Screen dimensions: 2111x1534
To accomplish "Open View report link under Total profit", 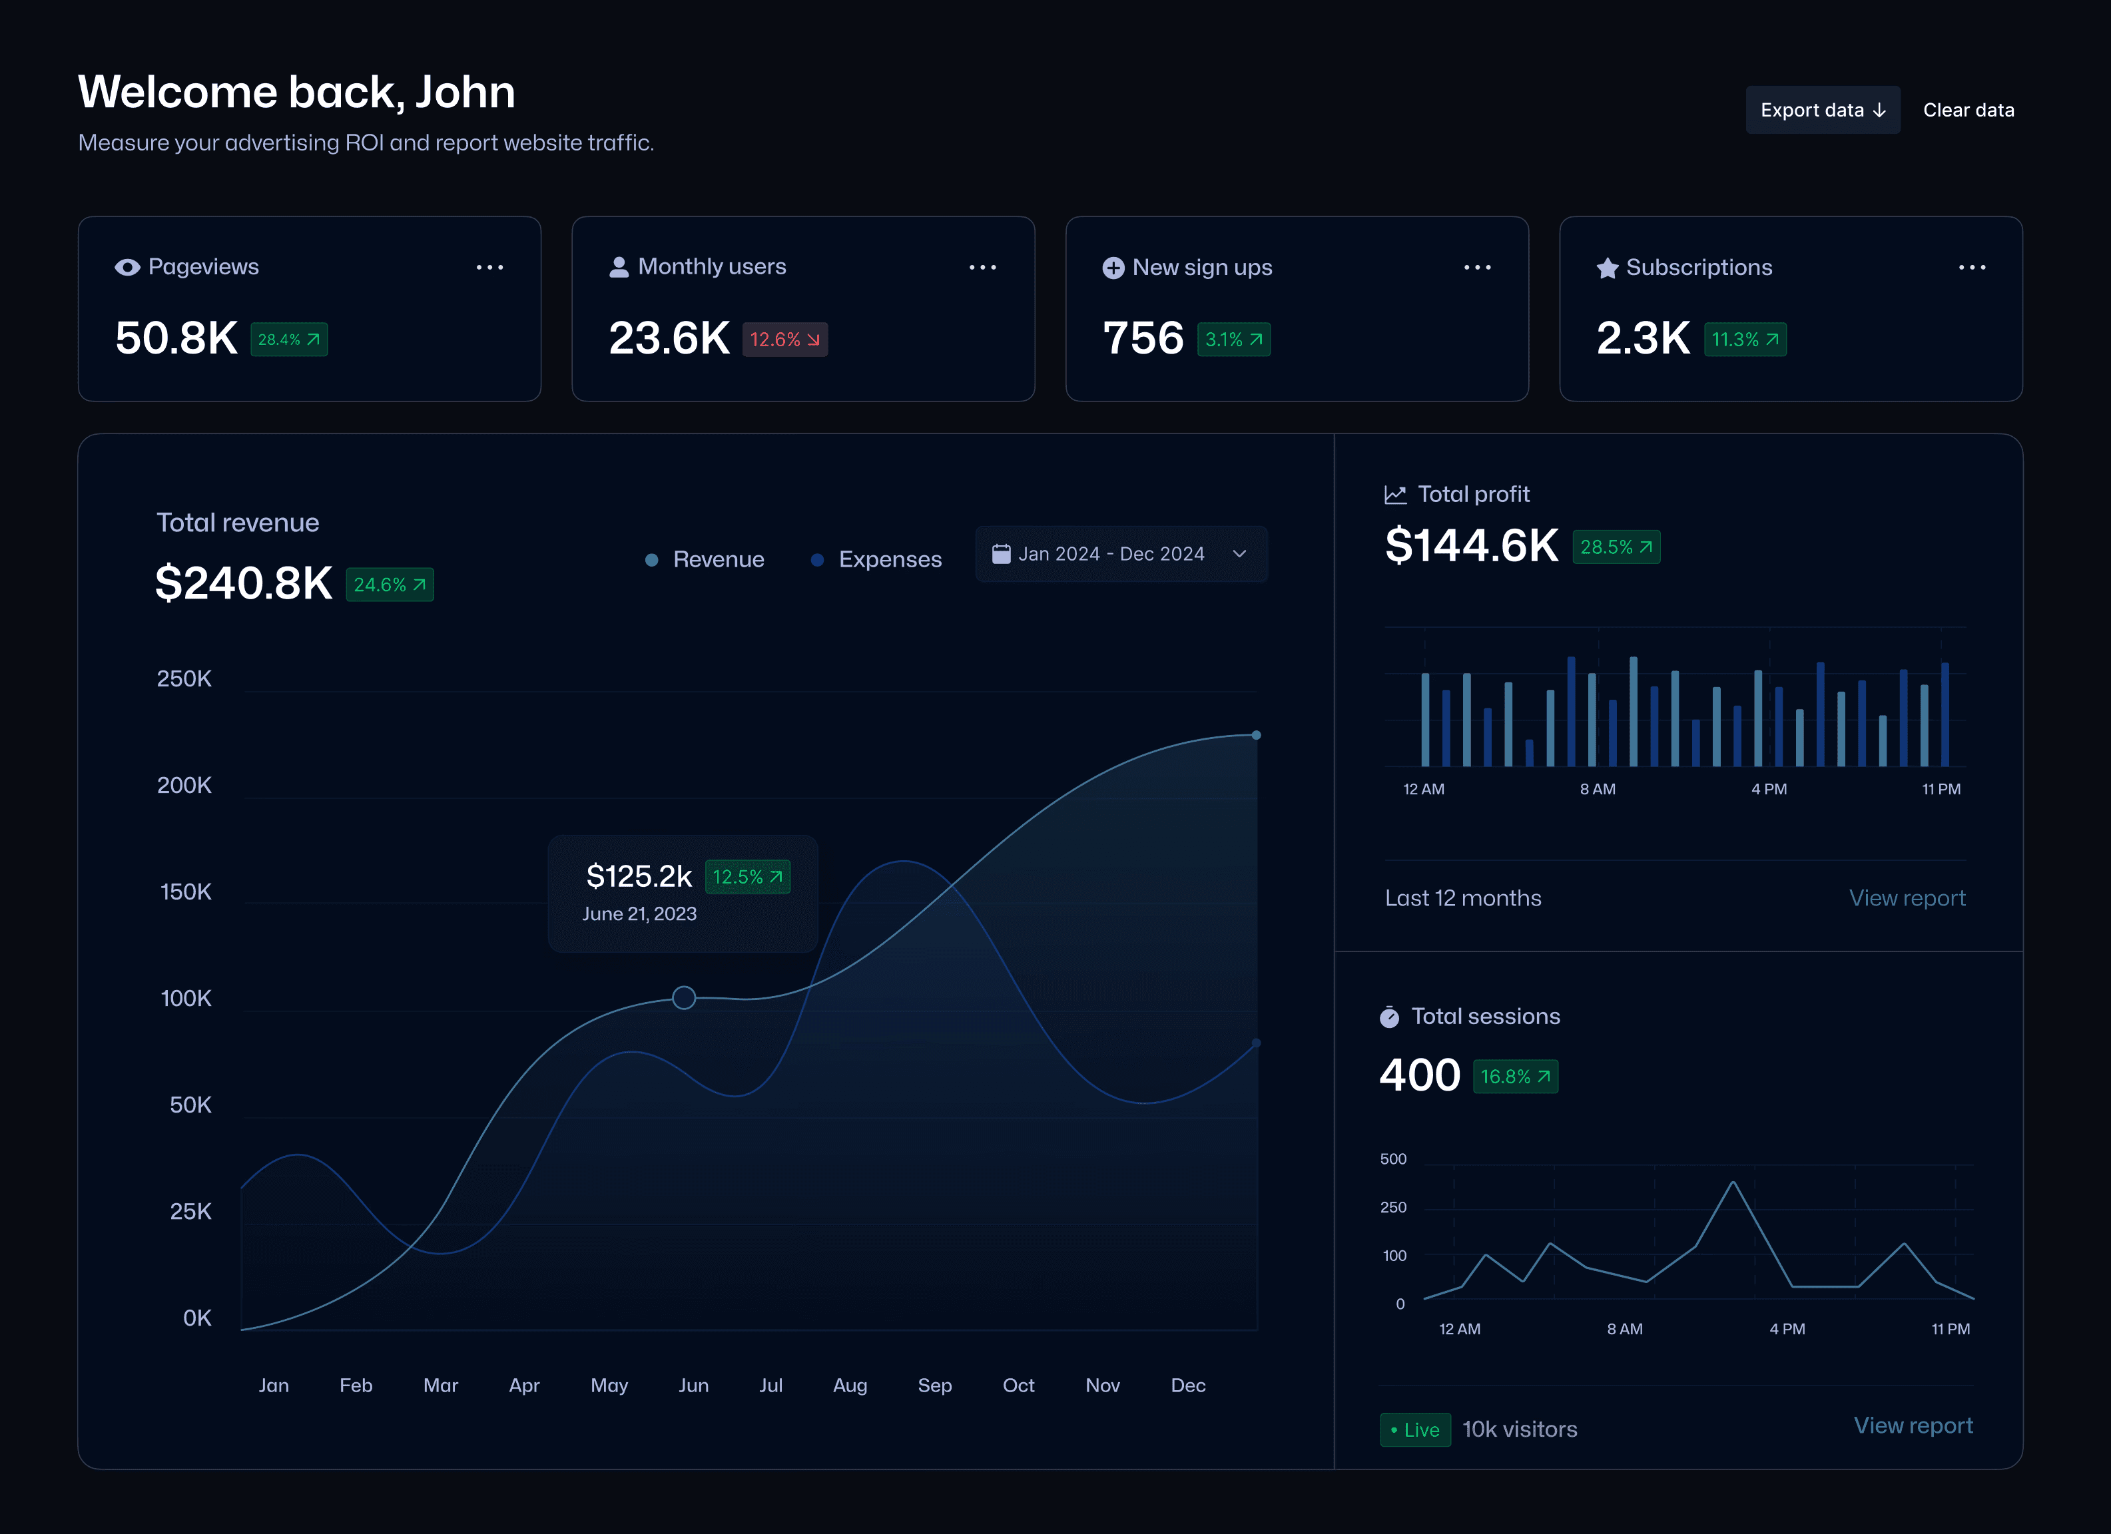I will click(1907, 898).
